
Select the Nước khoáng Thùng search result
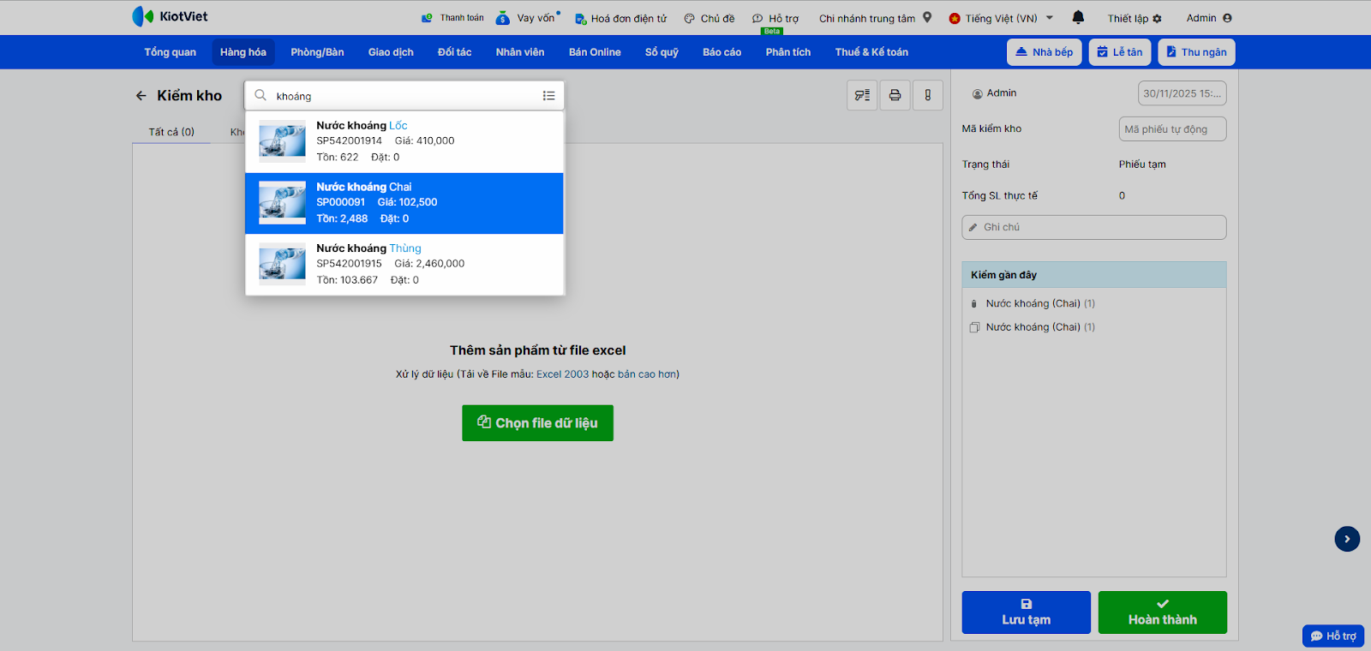tap(404, 265)
